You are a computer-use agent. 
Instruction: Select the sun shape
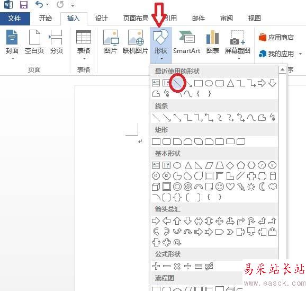(x=251, y=187)
